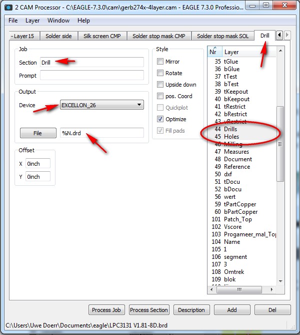
Task: Enable the Mirror checkbox
Action: 160,62
